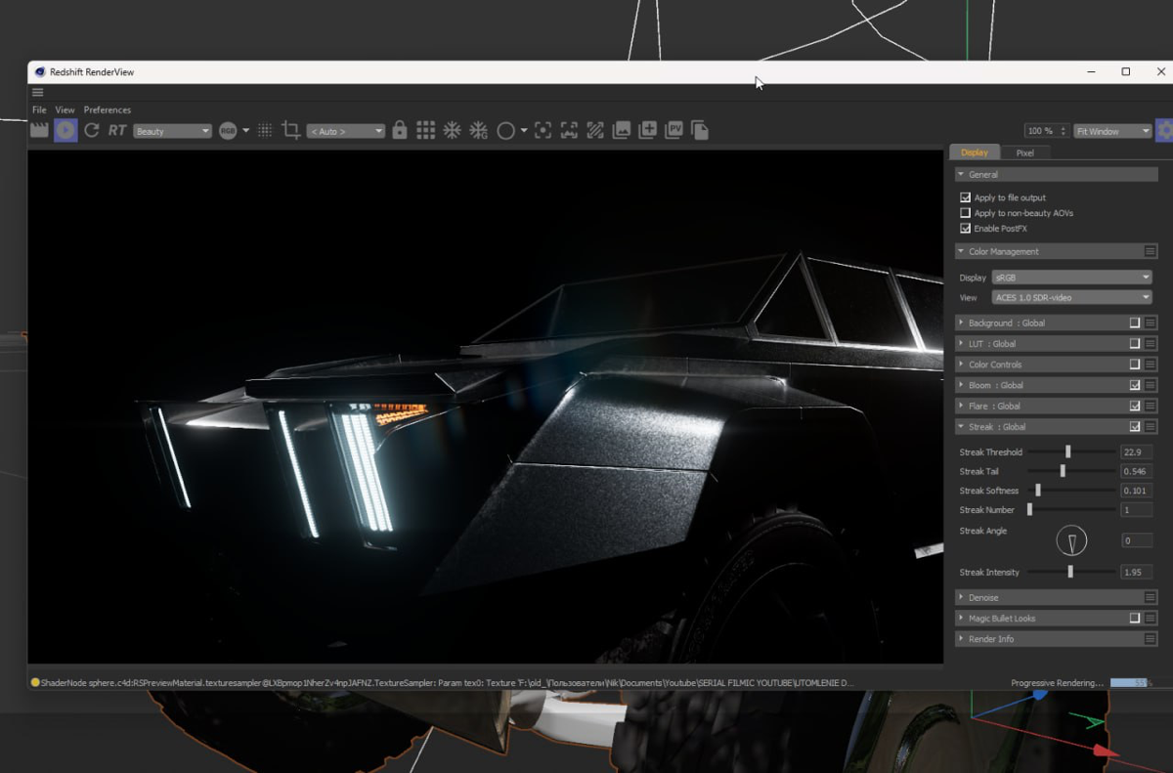Viewport: 1173px width, 773px height.
Task: Open the Render Info options menu icon
Action: (1151, 639)
